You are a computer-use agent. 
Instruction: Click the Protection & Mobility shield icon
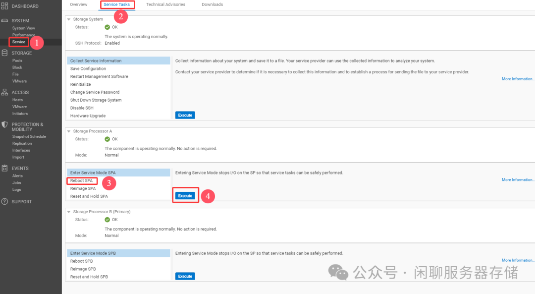click(4, 124)
